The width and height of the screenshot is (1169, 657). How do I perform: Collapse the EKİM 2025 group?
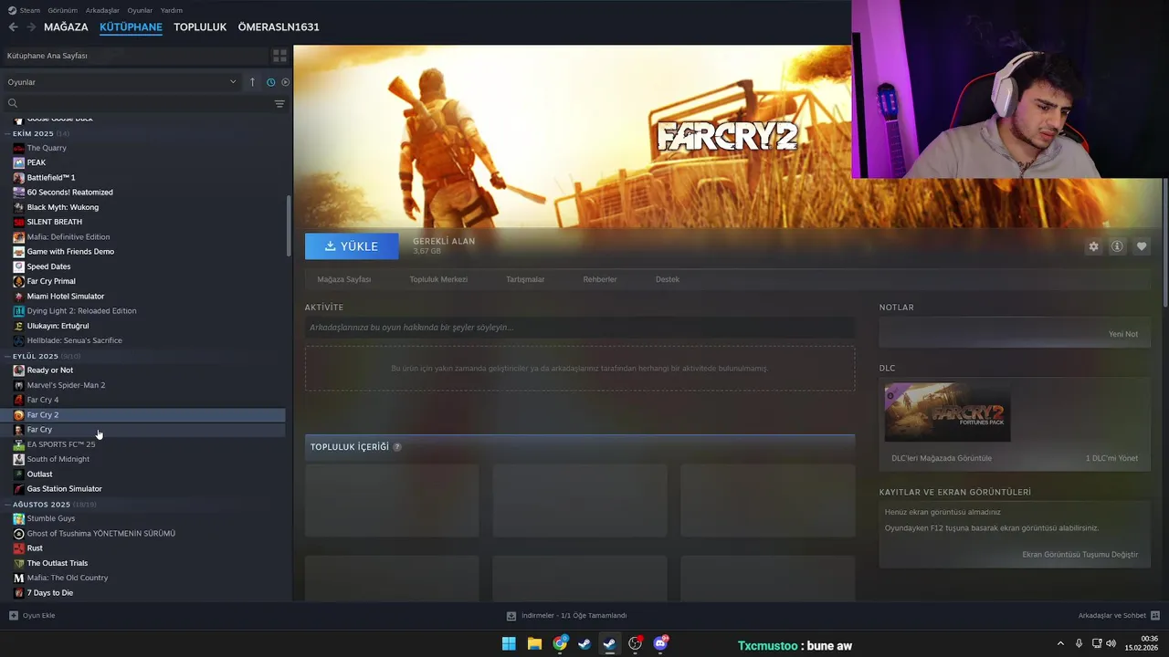coord(9,133)
